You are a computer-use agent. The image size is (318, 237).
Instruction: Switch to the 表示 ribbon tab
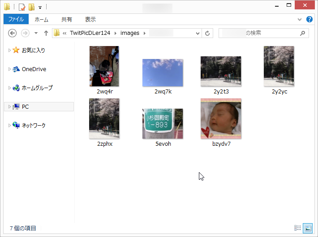pyautogui.click(x=90, y=19)
